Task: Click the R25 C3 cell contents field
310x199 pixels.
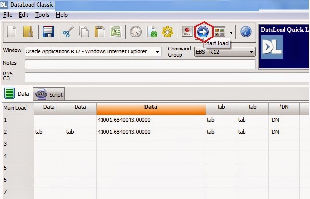Action: (x=166, y=77)
